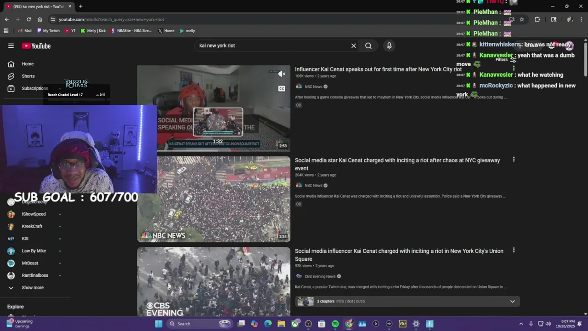Open the apps grid in bookmarks bar
Image resolution: width=588 pixels, height=331 pixels.
click(x=6, y=31)
